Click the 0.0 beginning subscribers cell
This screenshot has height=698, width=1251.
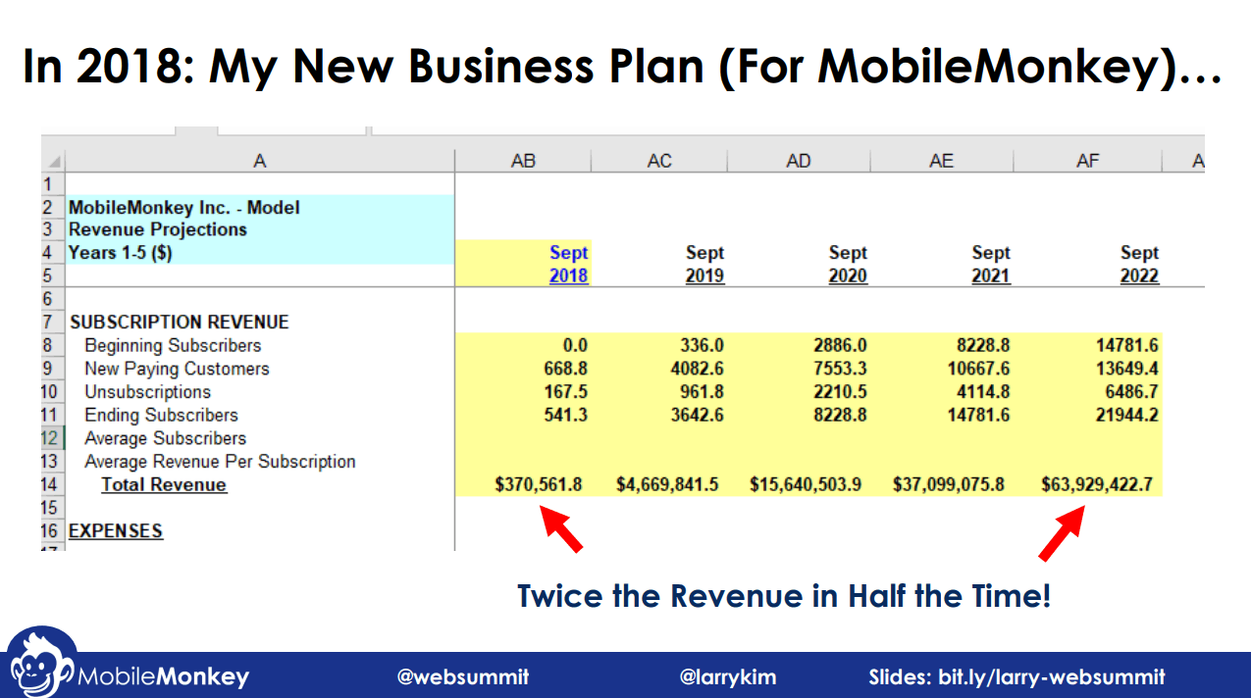(523, 345)
